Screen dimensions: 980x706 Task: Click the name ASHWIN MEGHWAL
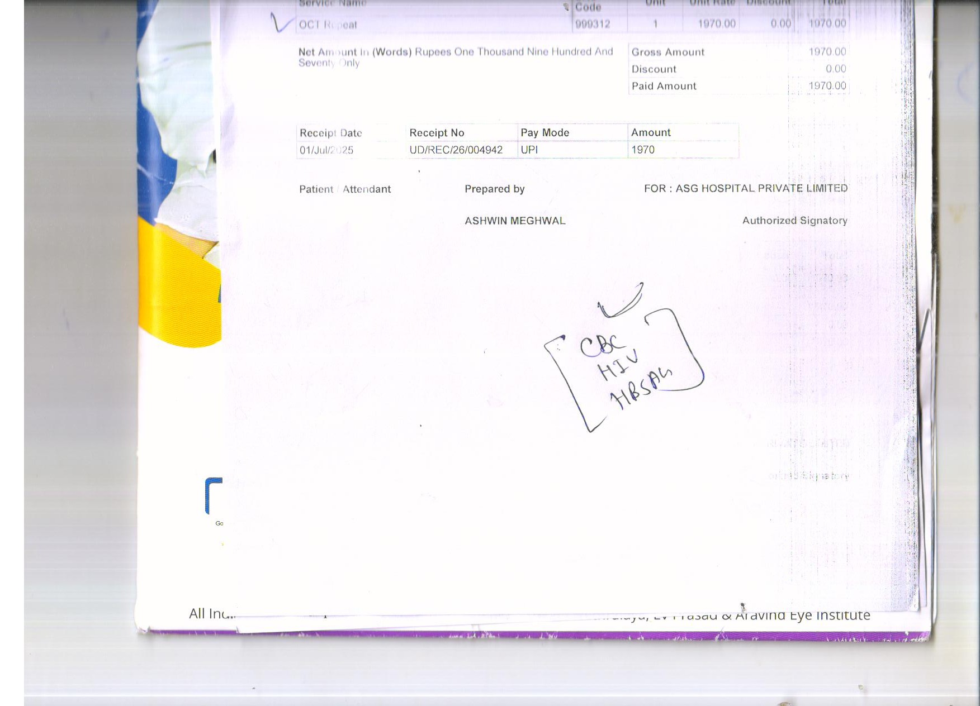pyautogui.click(x=515, y=221)
